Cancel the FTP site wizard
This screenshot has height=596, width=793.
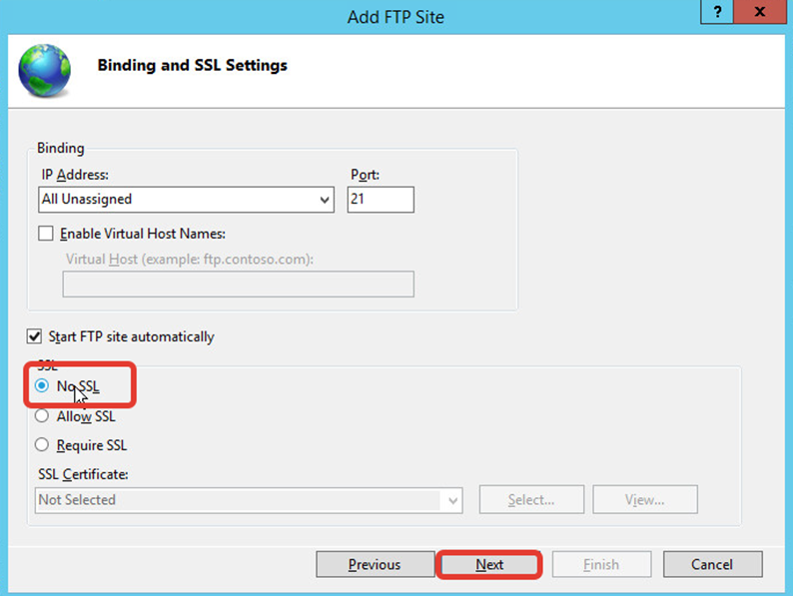(x=712, y=564)
